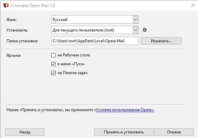Click the «на Рабочем столе» label
This screenshot has height=138, width=198.
(74, 55)
